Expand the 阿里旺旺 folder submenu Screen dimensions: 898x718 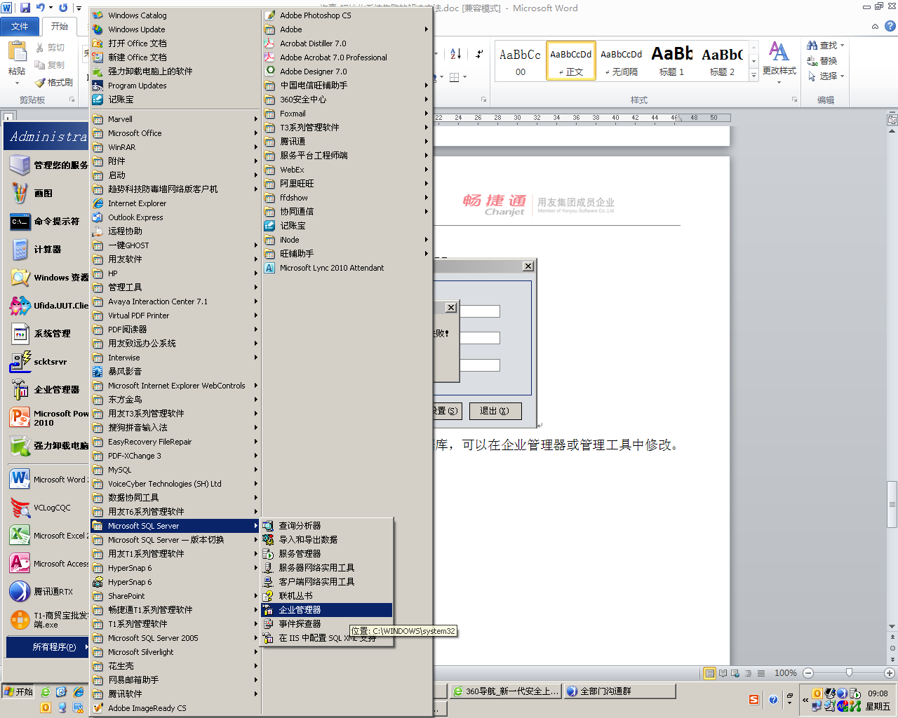(347, 184)
